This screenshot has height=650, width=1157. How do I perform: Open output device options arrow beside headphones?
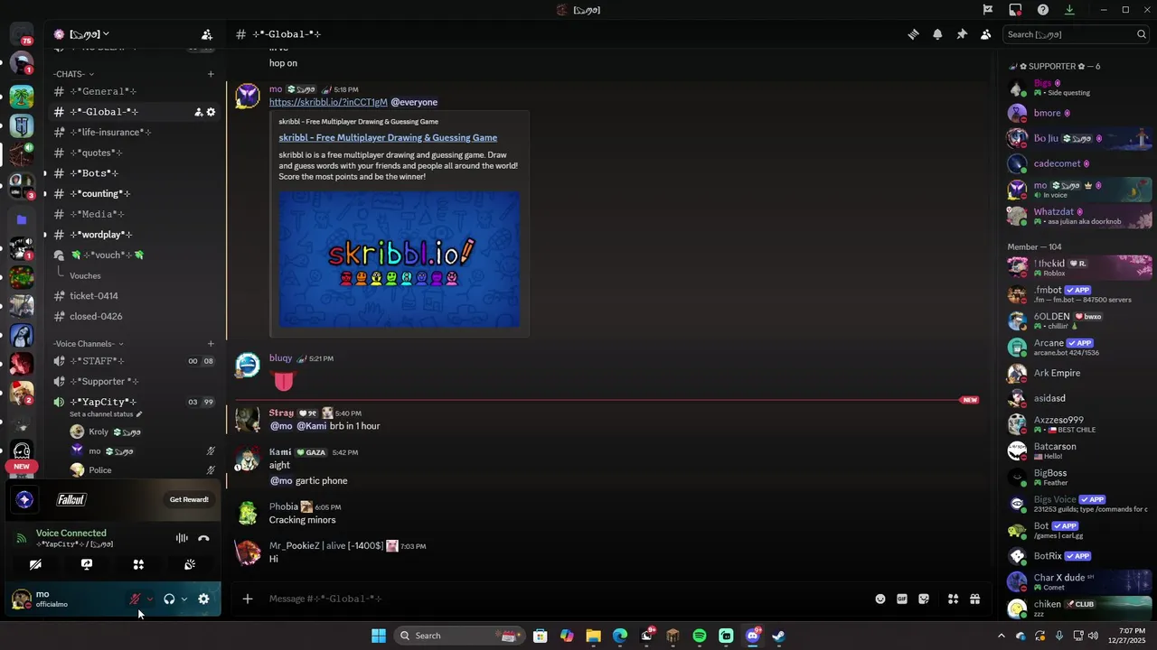tap(183, 599)
